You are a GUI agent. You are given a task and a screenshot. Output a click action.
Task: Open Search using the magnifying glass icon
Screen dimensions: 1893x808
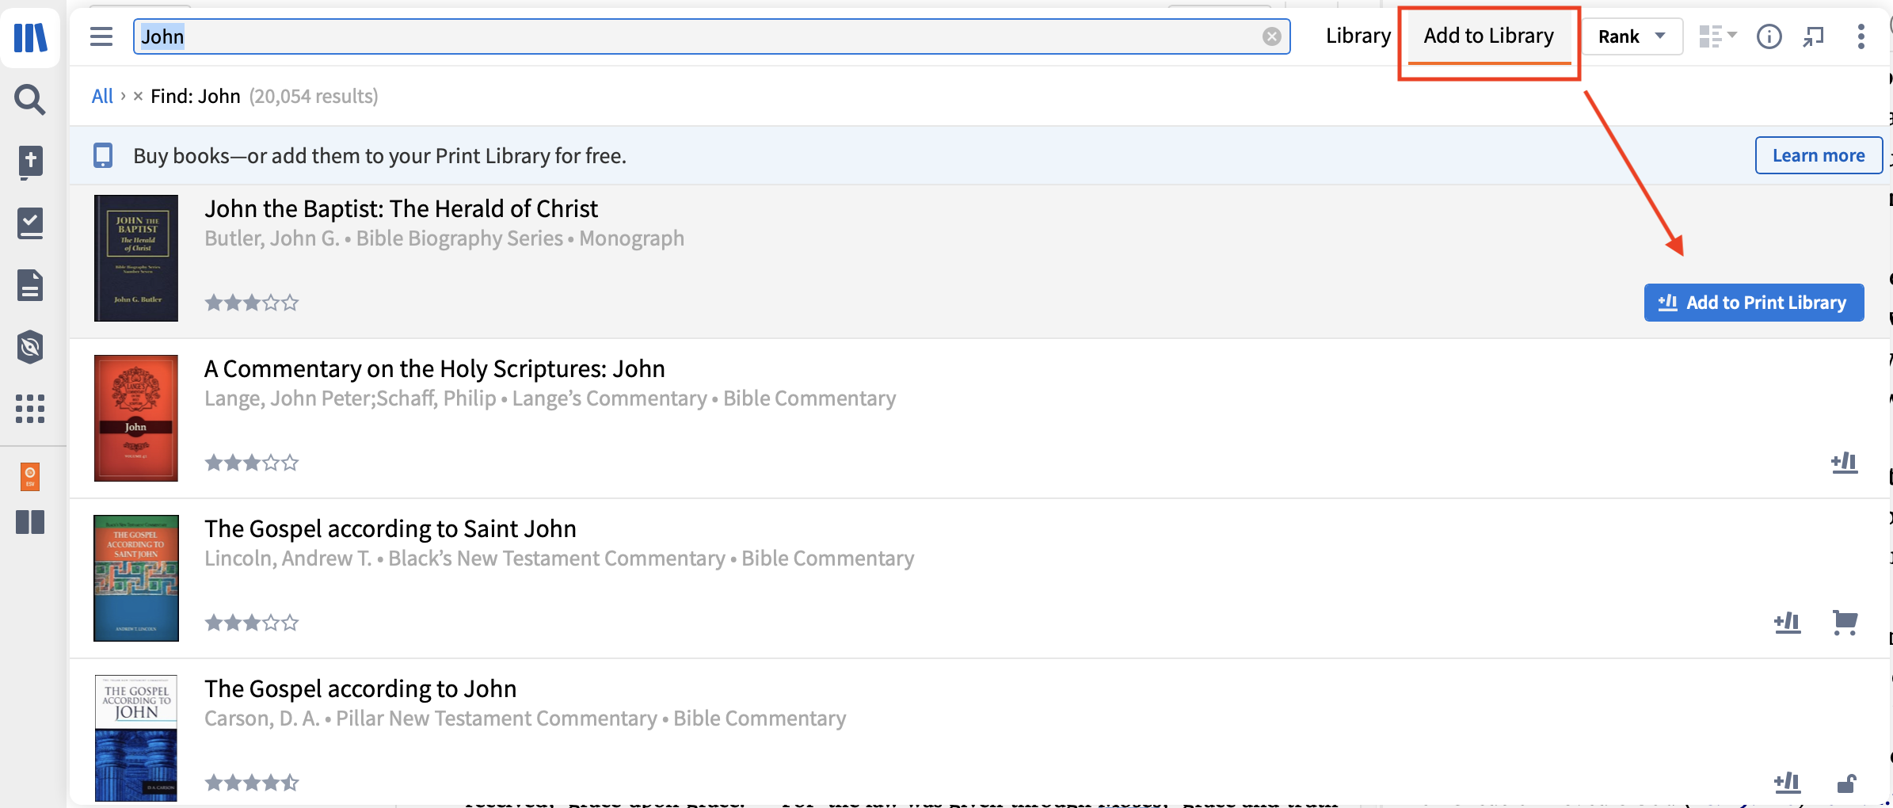tap(30, 100)
